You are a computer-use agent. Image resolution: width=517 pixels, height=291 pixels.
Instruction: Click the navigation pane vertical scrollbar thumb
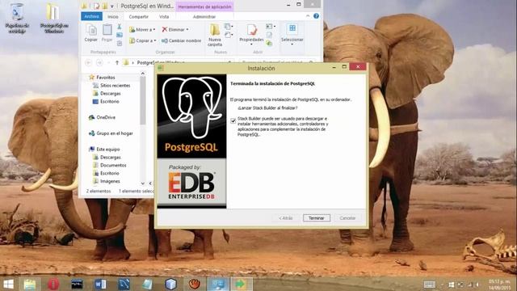[143, 100]
